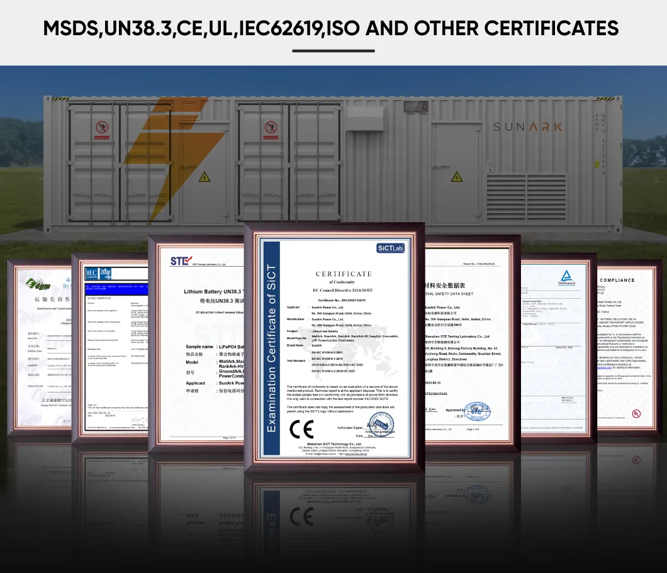667x573 pixels.
Task: Select the Material Safety Data Sheet frame
Action: tap(473, 343)
